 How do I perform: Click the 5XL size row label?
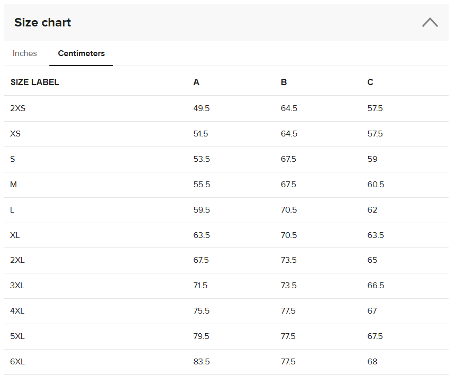17,336
